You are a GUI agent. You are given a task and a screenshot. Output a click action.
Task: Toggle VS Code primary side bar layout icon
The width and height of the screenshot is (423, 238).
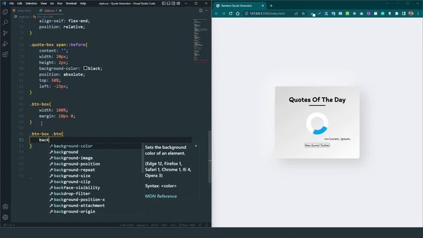tap(163, 3)
